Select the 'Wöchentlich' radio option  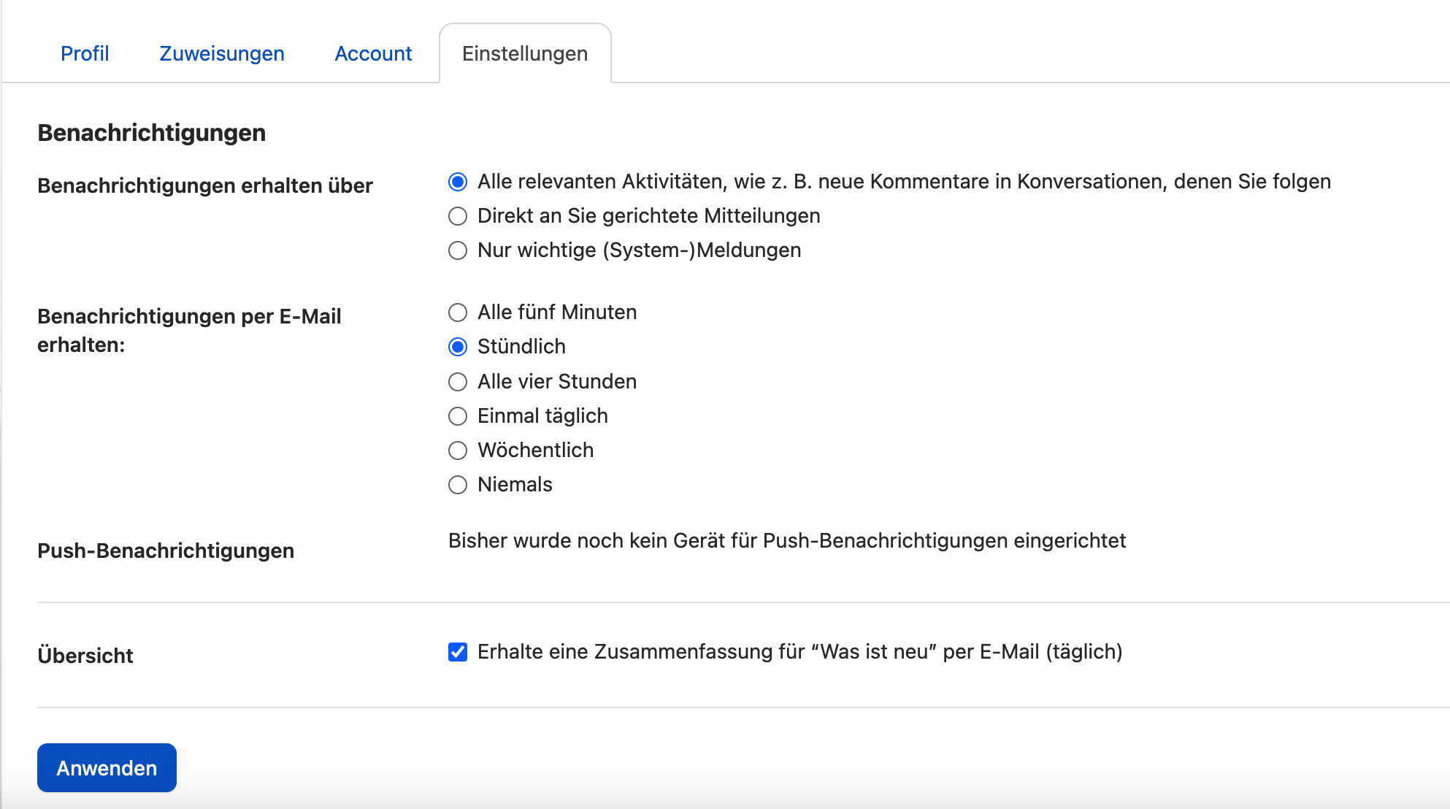pyautogui.click(x=458, y=450)
